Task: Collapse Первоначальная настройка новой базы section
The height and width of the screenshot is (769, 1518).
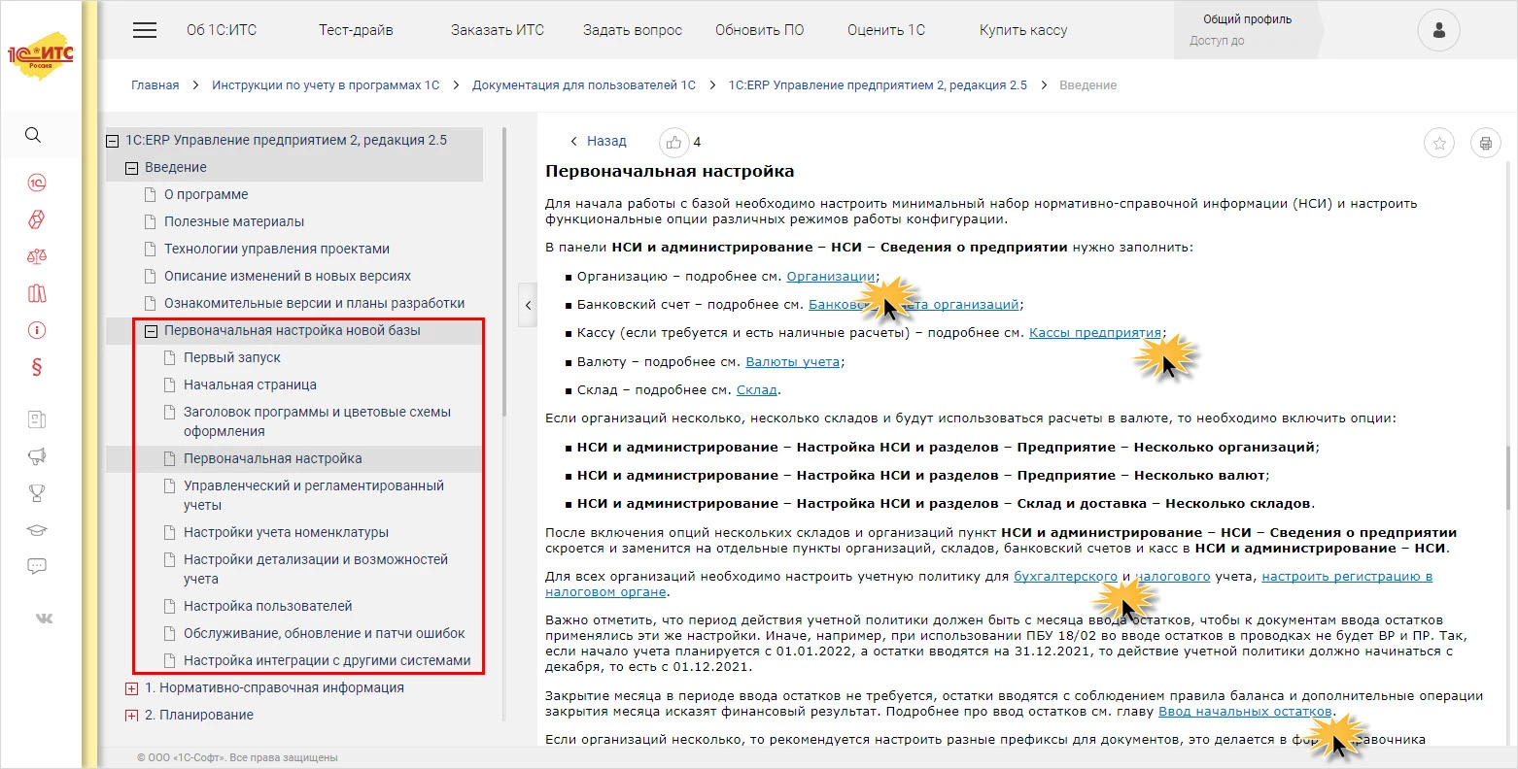Action: pos(152,331)
